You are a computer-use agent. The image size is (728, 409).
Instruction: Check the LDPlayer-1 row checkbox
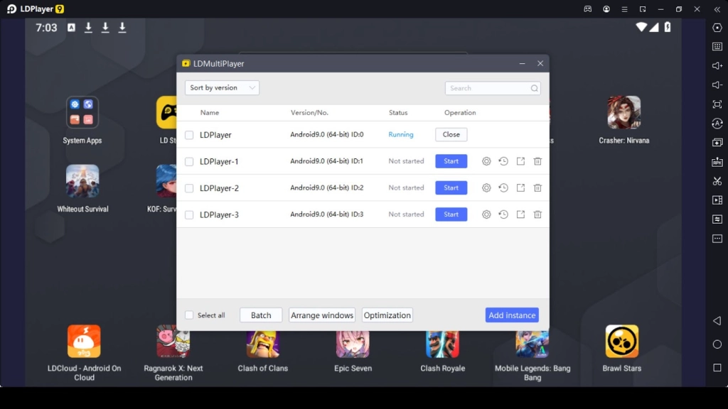click(x=189, y=162)
